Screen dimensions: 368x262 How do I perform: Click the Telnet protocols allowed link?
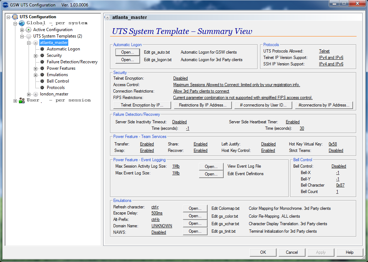tap(324, 51)
